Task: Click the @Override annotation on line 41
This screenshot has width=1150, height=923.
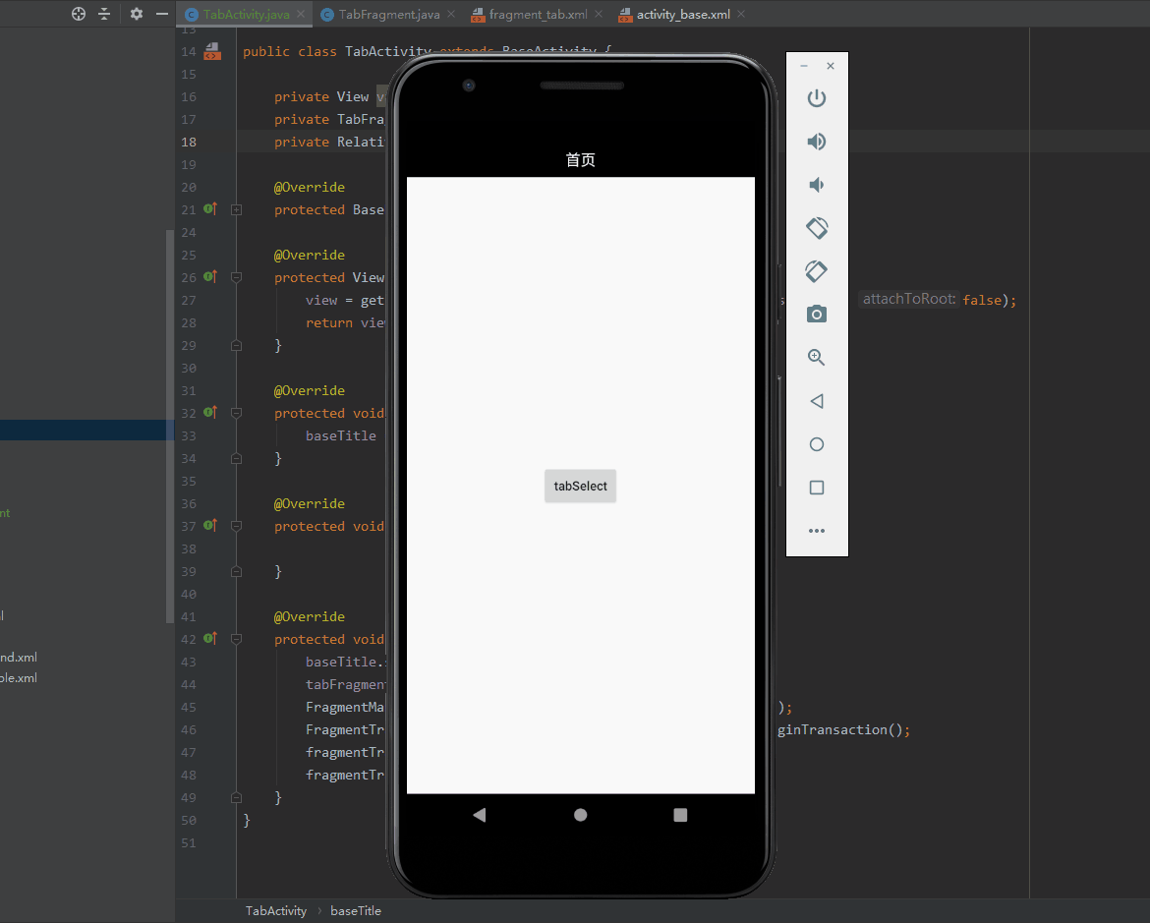Action: 310,616
